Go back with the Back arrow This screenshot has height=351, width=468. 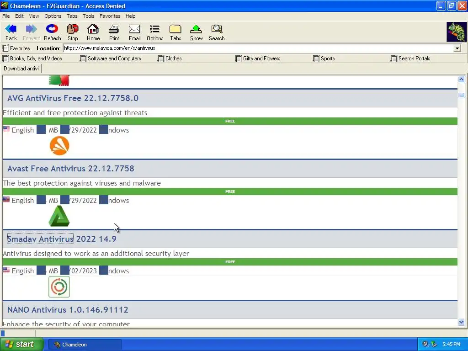[x=11, y=32]
